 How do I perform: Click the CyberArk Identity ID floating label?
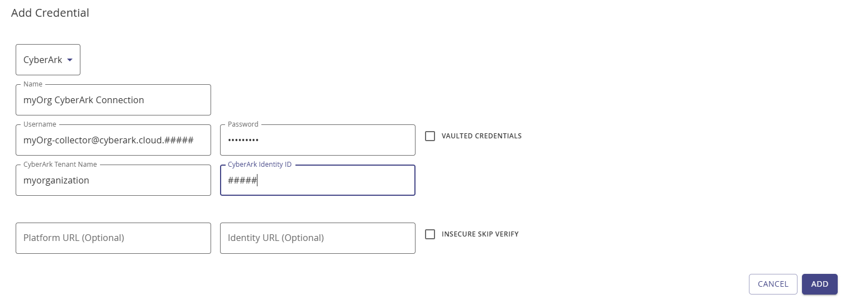(260, 165)
